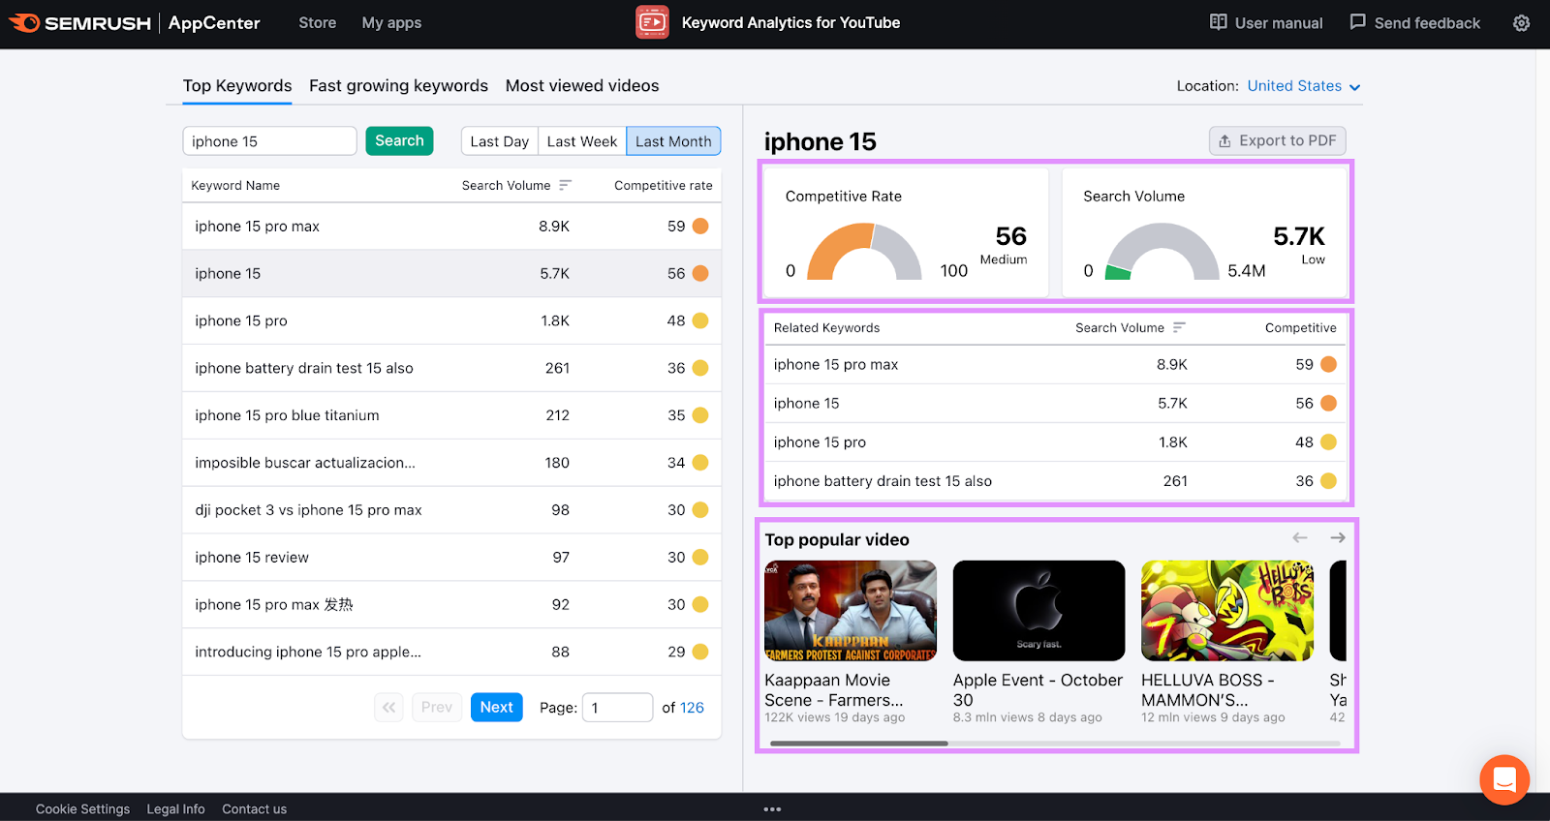Open the Most viewed videos tab
1550x821 pixels.
click(x=581, y=86)
